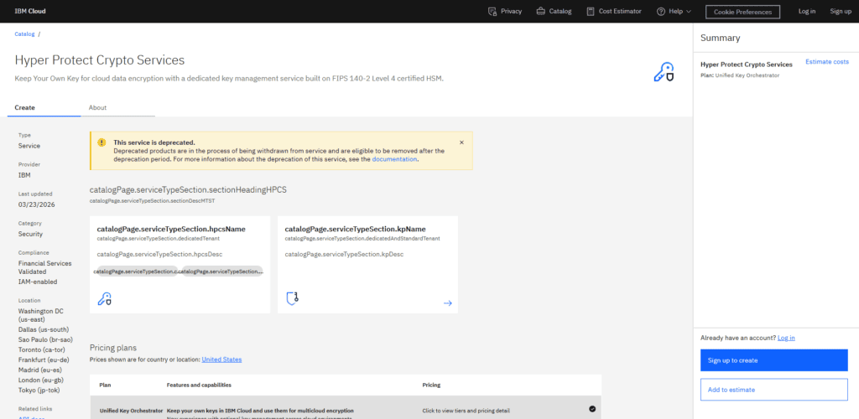Click the Hyper Protect Crypto Services page title
859x419 pixels.
click(x=100, y=60)
